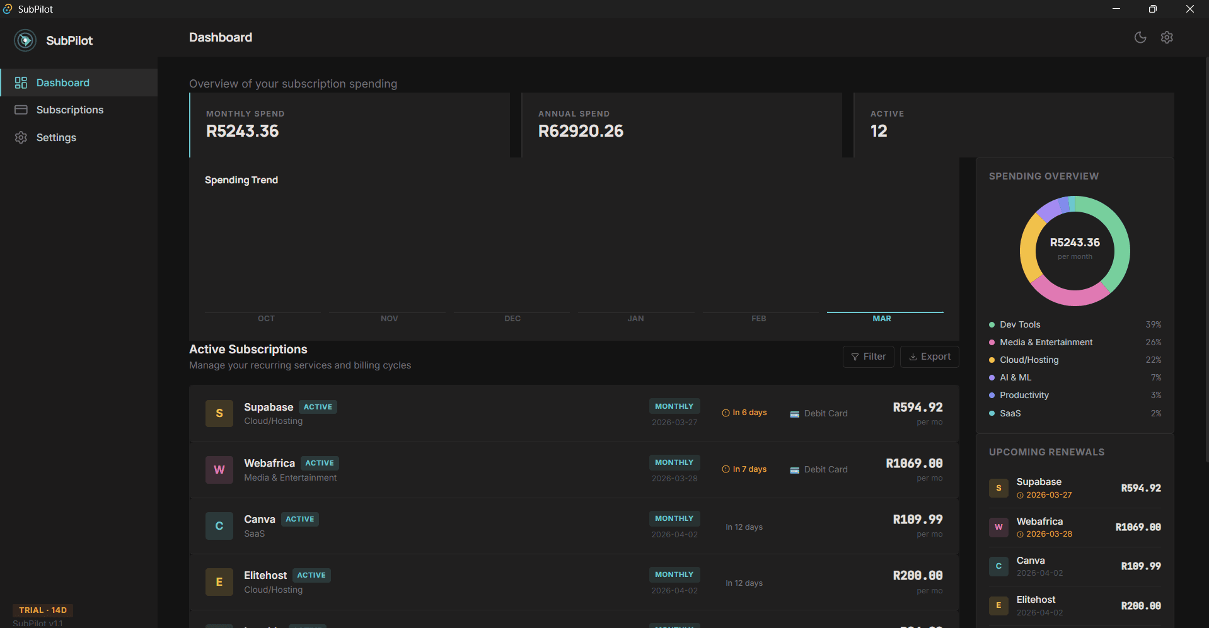
Task: Click the Subscriptions card icon in sidebar
Action: click(x=21, y=110)
